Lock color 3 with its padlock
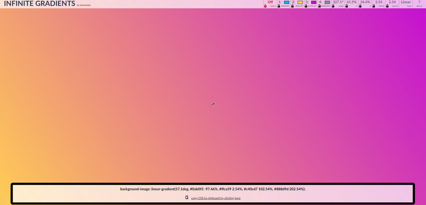Screen dimensions: 426x205 point(306,6)
